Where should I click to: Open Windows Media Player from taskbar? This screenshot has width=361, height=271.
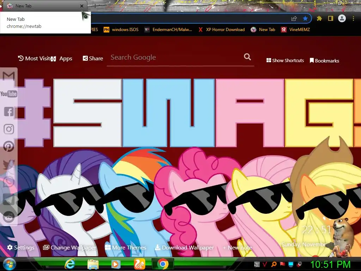tap(116, 264)
